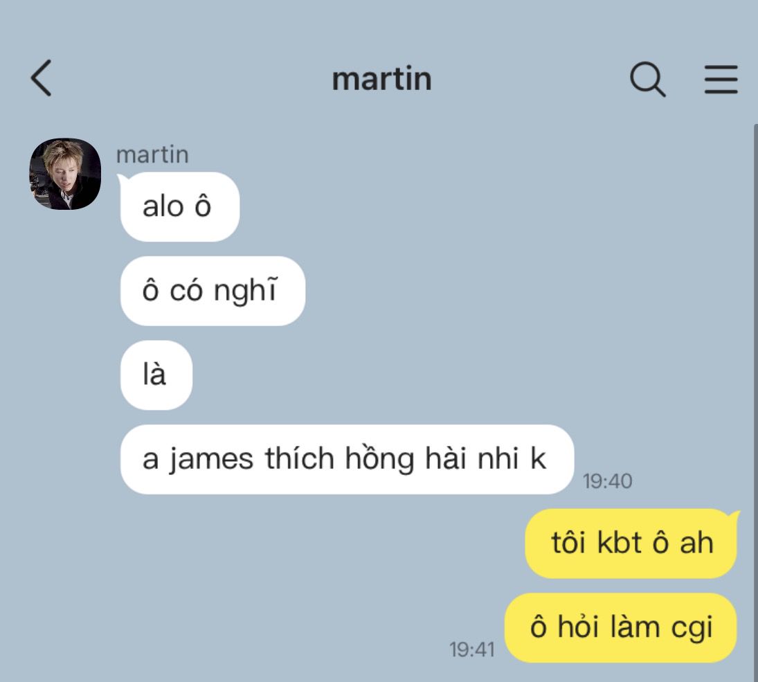Image resolution: width=758 pixels, height=682 pixels.
Task: Open the hamburger menu icon
Action: (x=721, y=80)
